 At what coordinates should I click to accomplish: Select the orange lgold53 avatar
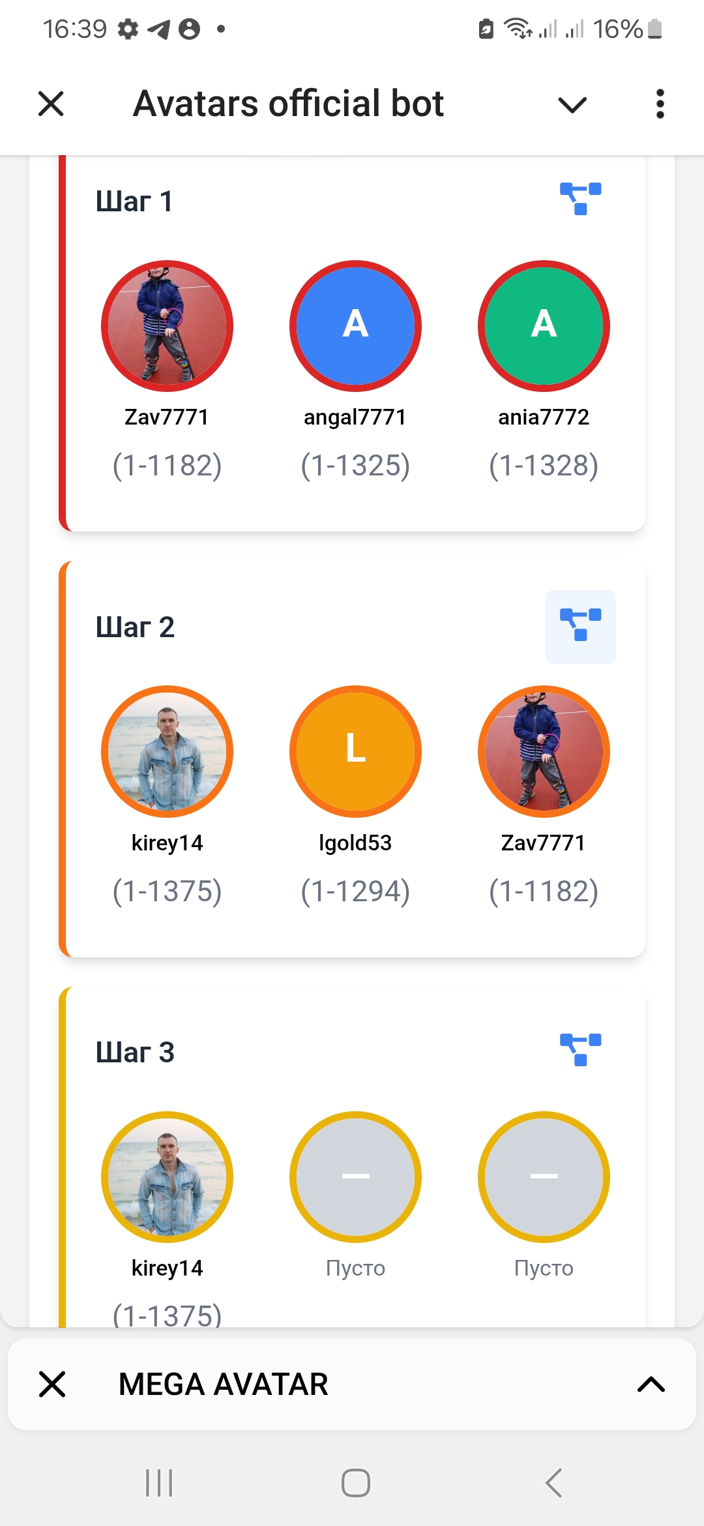[355, 751]
